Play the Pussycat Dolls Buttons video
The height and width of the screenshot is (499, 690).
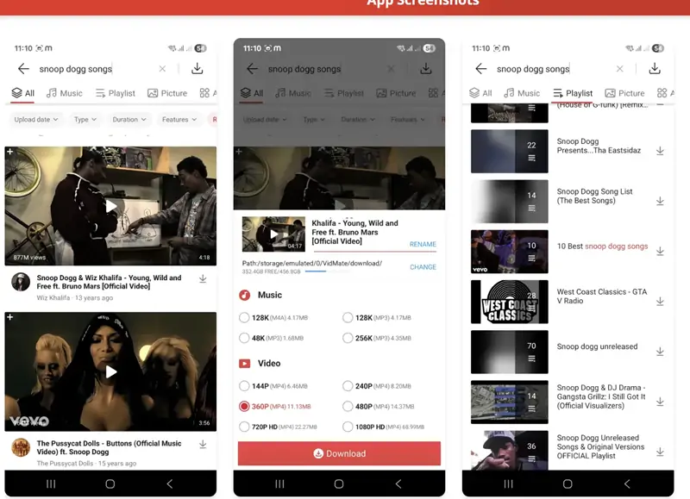(111, 372)
